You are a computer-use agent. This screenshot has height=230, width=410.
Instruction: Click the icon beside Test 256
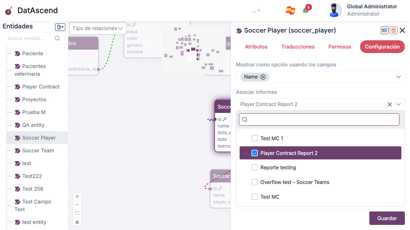coord(18,189)
